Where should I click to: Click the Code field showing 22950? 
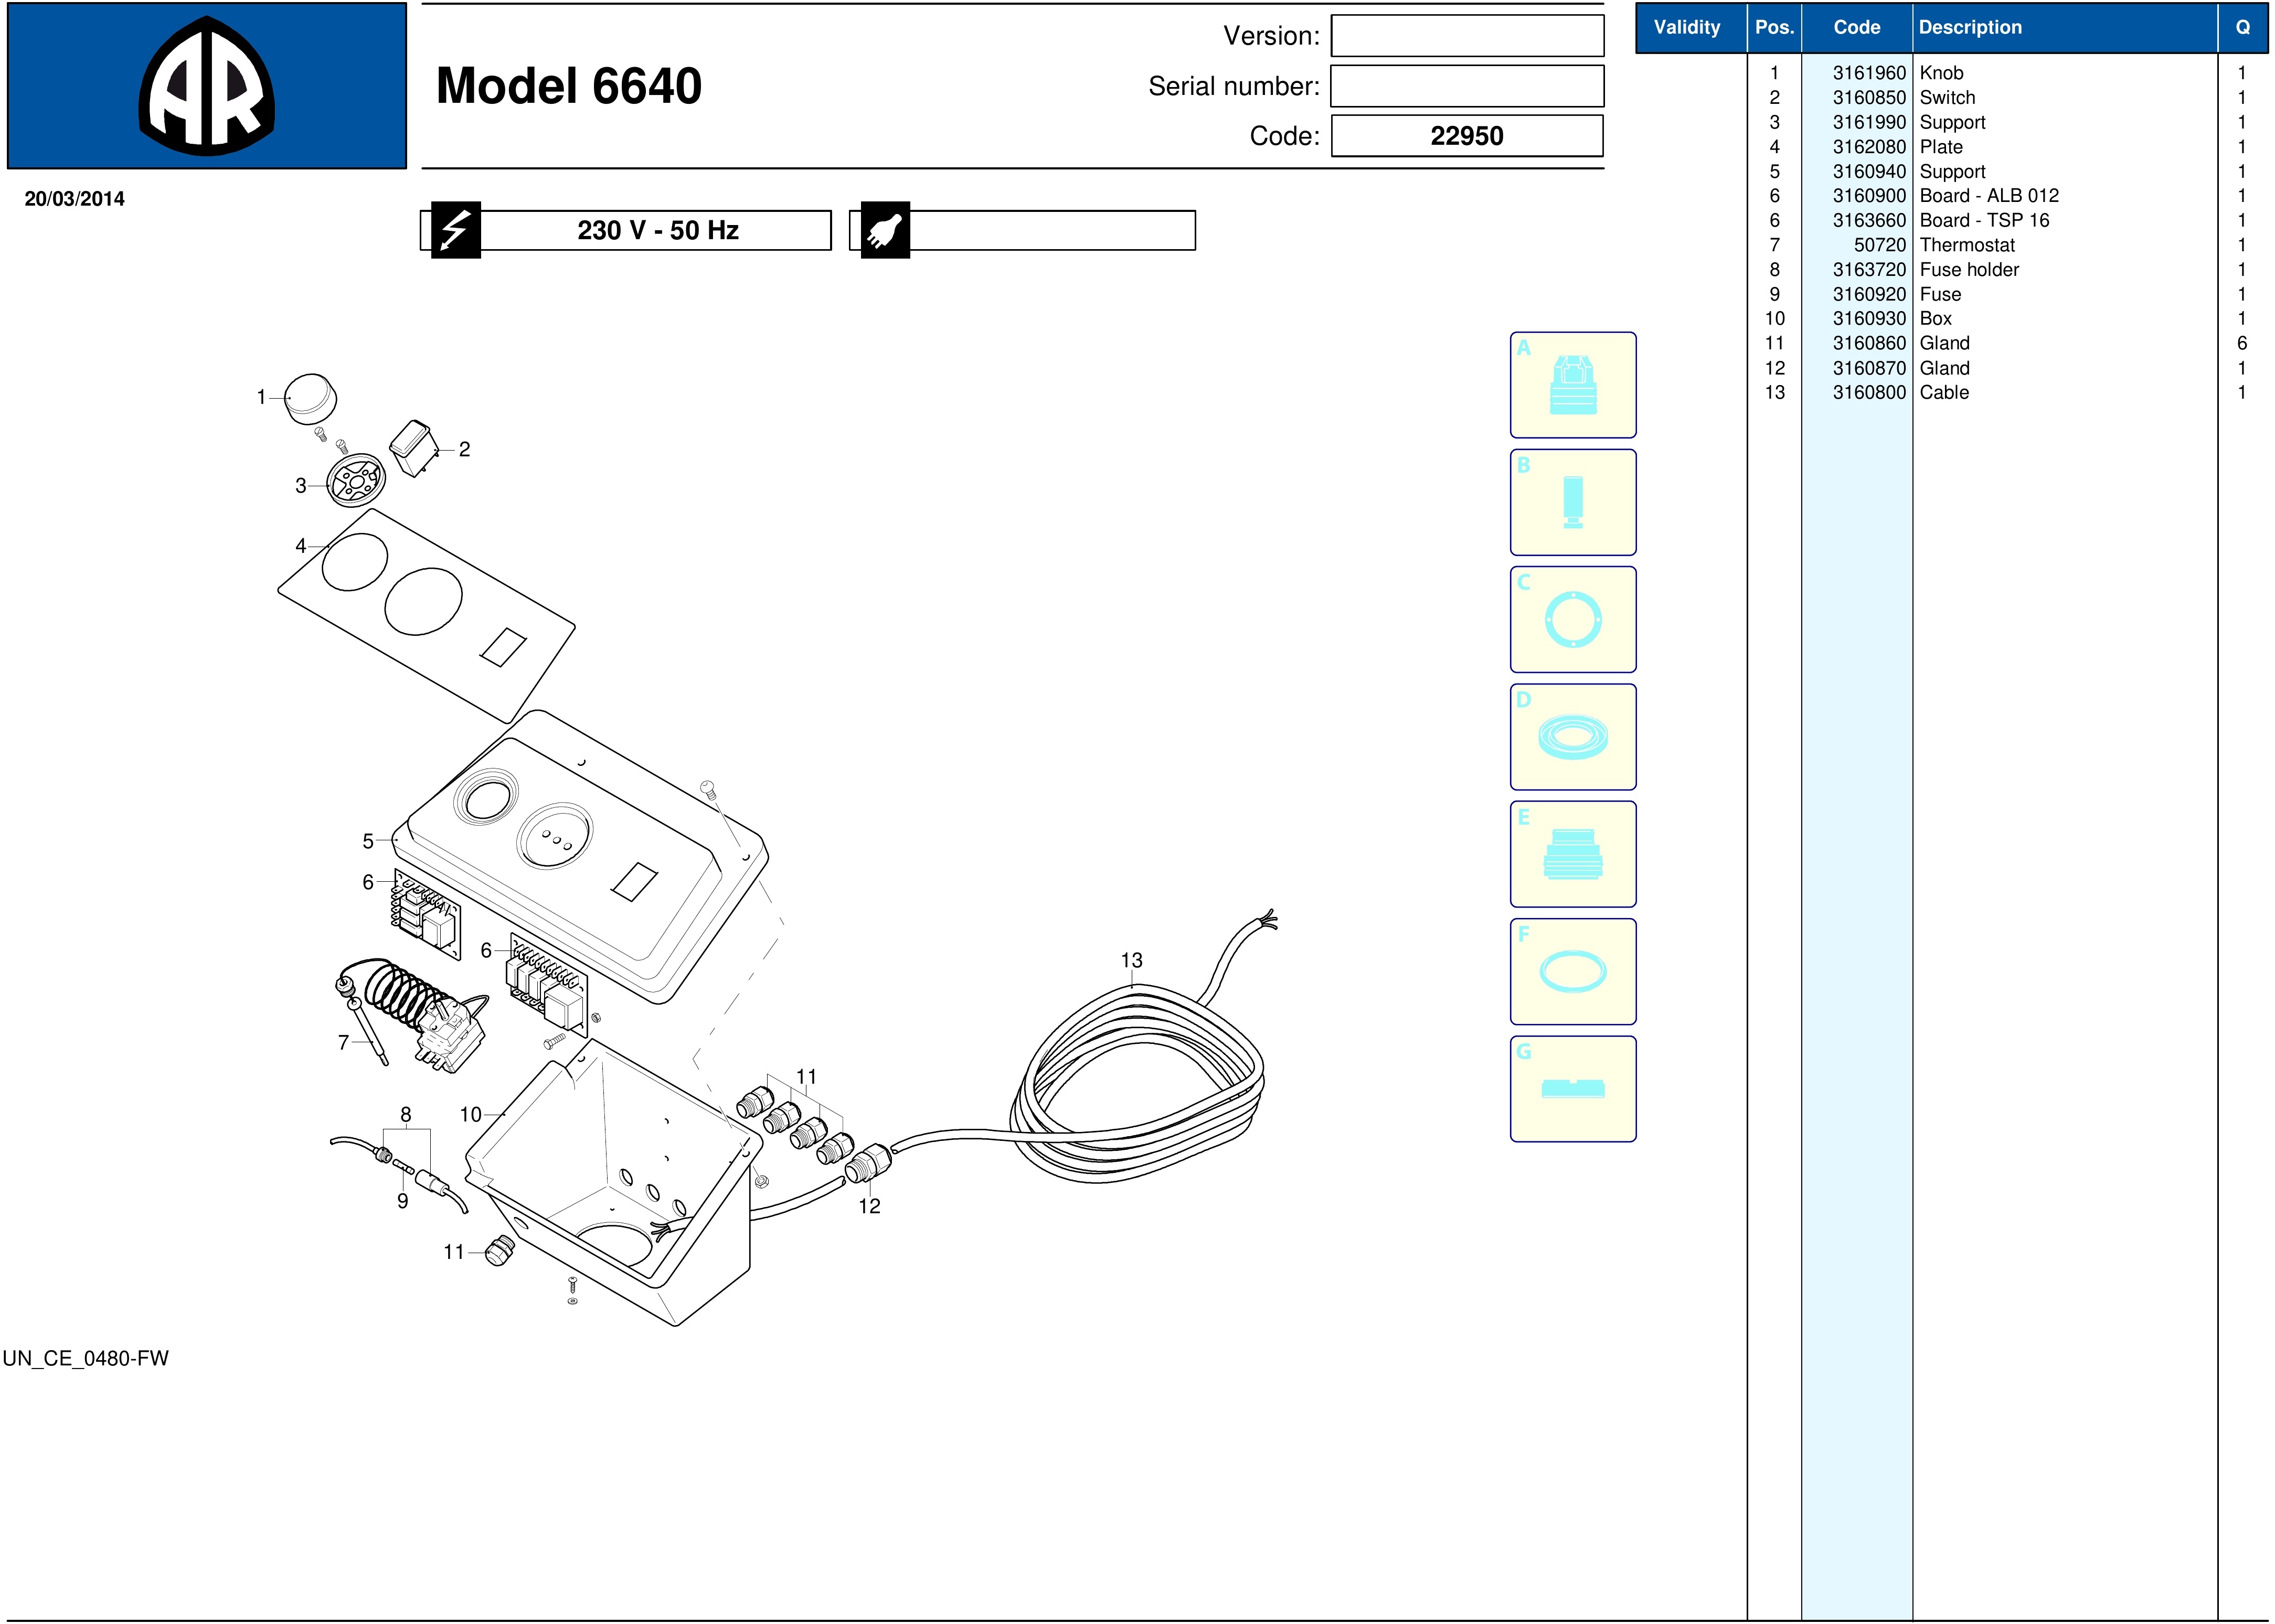pos(1466,136)
